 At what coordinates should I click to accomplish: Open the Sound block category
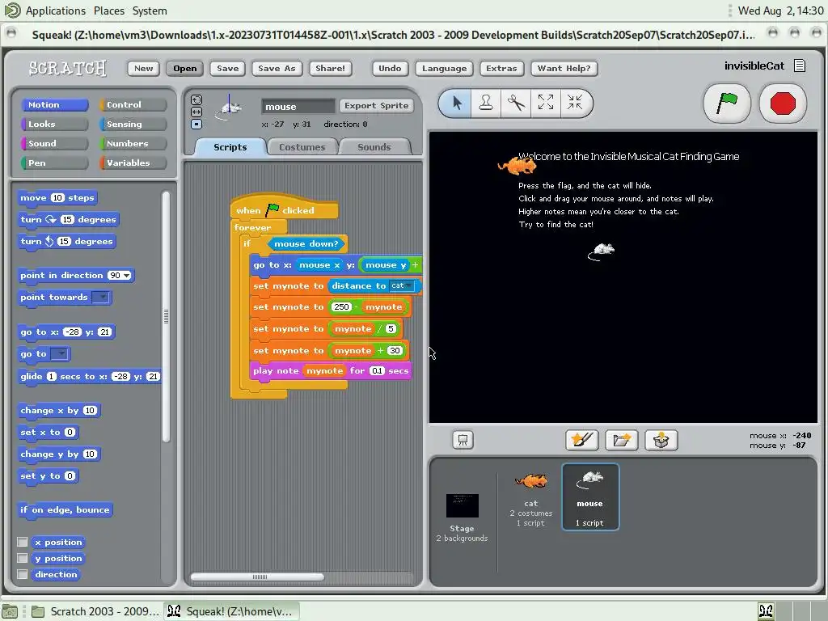pyautogui.click(x=54, y=143)
